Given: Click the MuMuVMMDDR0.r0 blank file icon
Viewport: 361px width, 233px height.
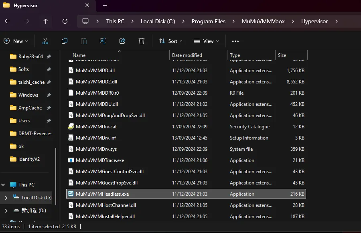Looking at the screenshot, I should pos(71,93).
